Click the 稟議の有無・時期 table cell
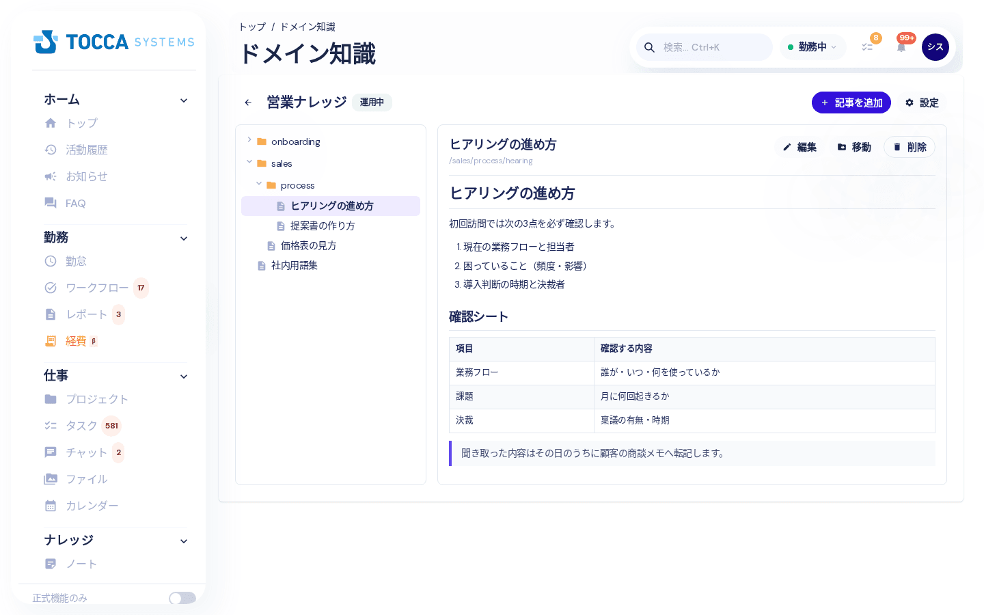Image resolution: width=984 pixels, height=615 pixels. 764,421
